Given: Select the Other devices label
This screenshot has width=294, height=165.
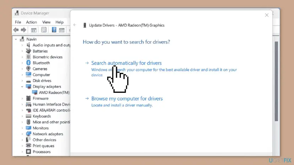Looking at the screenshot, I should click(44, 140).
